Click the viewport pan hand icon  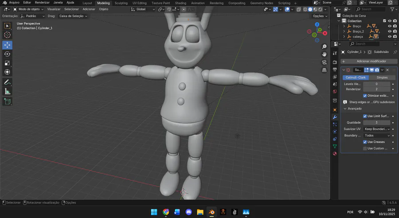coord(324,54)
